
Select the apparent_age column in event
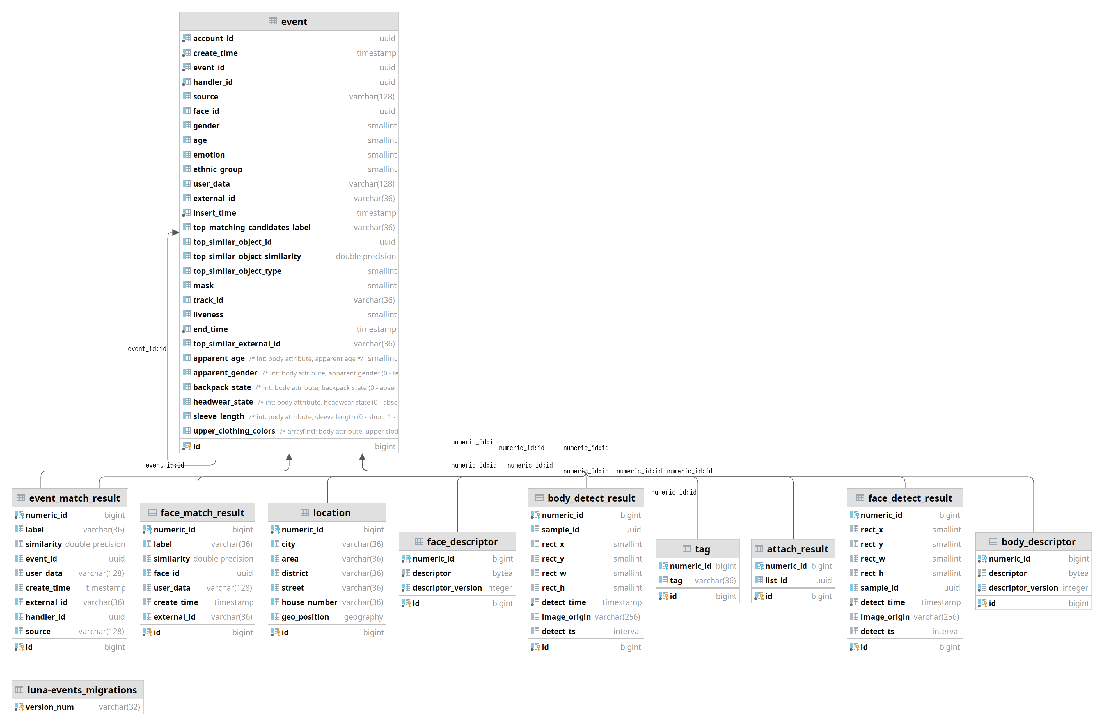pos(289,358)
